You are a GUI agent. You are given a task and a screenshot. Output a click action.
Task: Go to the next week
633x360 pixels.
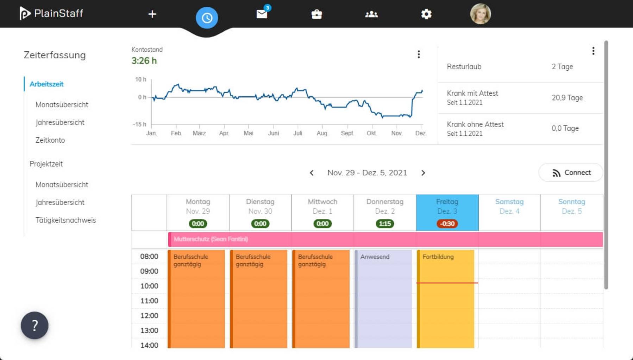point(423,173)
